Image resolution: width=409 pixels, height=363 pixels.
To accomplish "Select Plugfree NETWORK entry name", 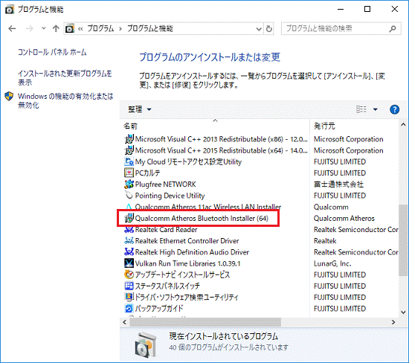I will click(x=165, y=184).
